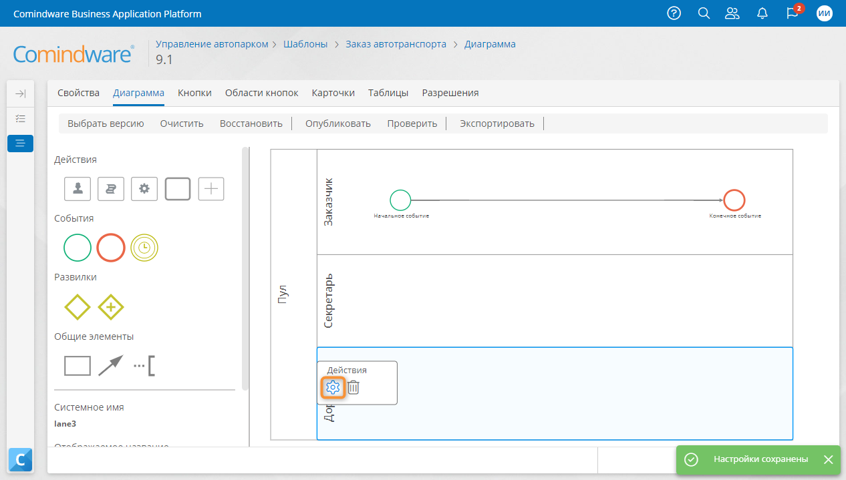
Task: Click the palette panel vertical scrollbar
Action: click(245, 267)
